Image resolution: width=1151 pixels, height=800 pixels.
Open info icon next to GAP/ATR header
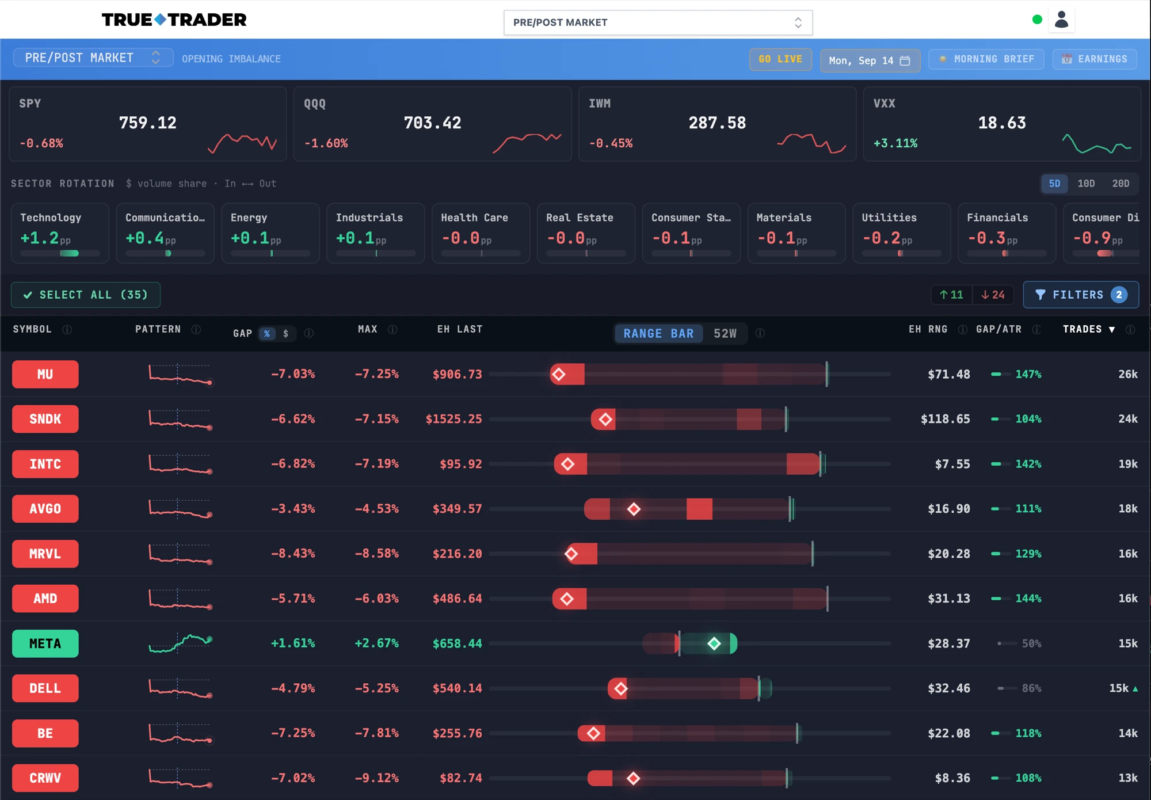(1036, 329)
